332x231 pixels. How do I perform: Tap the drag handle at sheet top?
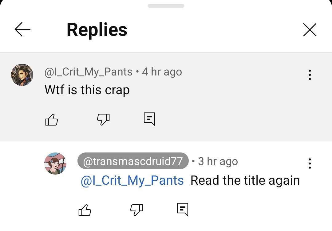click(x=166, y=6)
